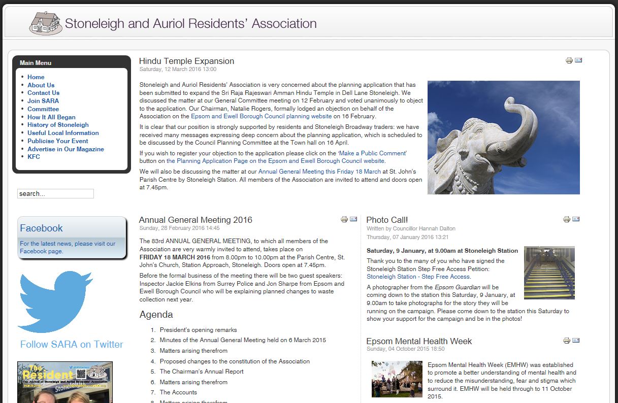This screenshot has height=403, width=618.
Task: Open the Committee menu page
Action: tap(43, 109)
